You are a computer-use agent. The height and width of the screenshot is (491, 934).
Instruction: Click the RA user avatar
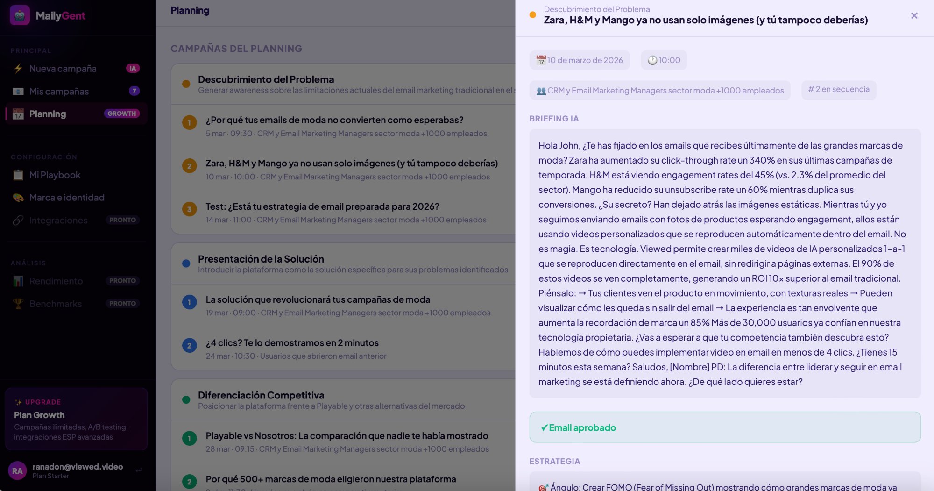[x=17, y=471]
